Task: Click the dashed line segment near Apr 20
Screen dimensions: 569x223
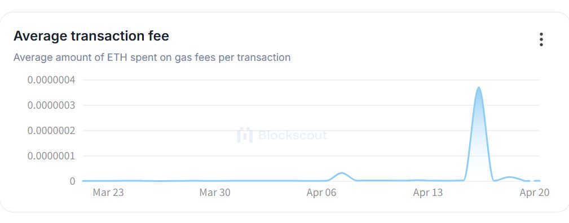Action: 533,181
